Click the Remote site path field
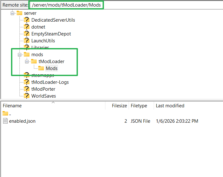The width and height of the screenshot is (223, 177). tap(66, 5)
